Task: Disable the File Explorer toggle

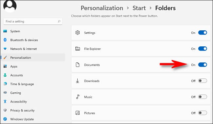Action: (203, 49)
